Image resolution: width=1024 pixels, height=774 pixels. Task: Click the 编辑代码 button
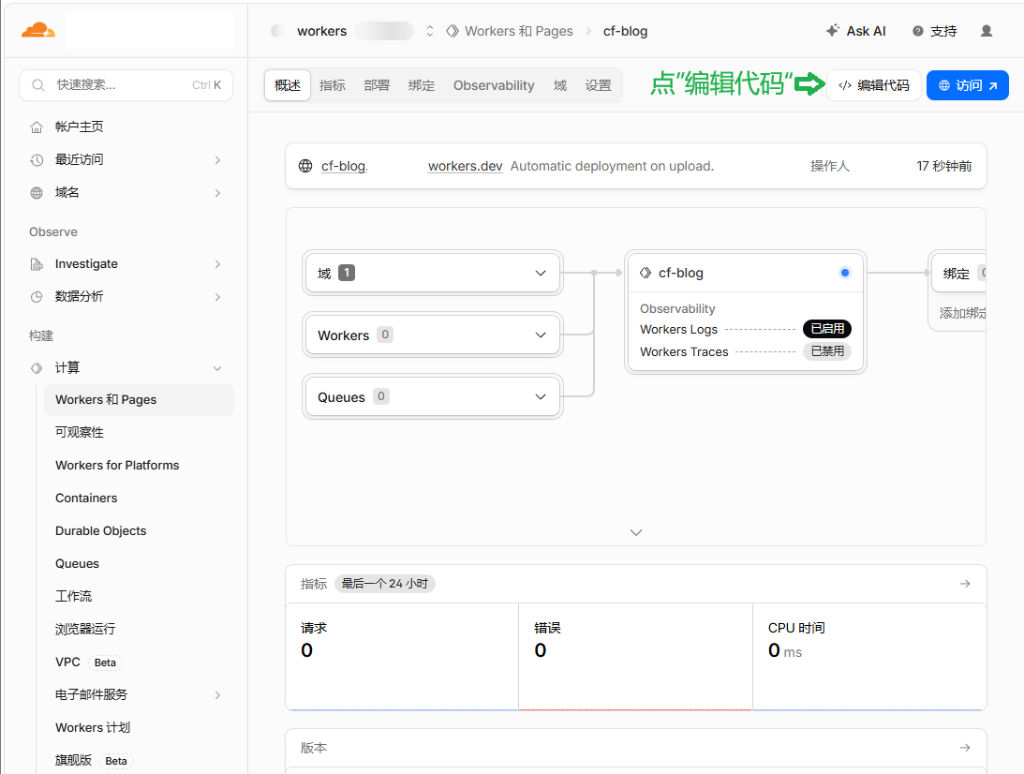[x=874, y=85]
